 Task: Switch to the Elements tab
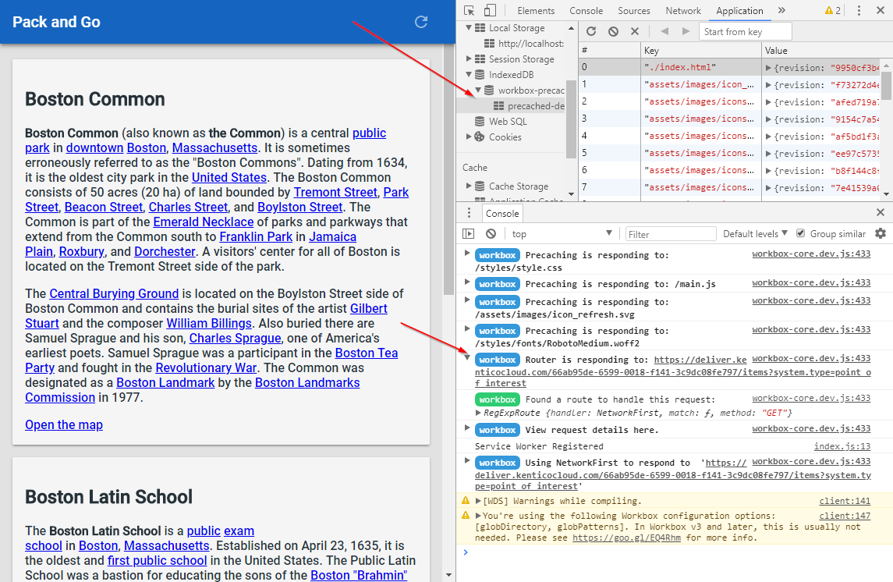pos(536,11)
